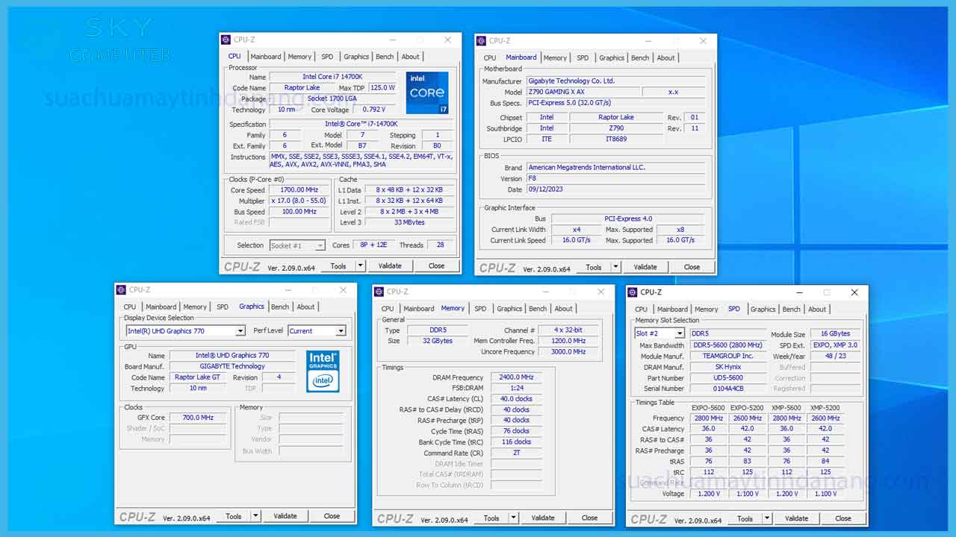Image resolution: width=956 pixels, height=537 pixels.
Task: Click the BIOS version F8 field
Action: 616,179
